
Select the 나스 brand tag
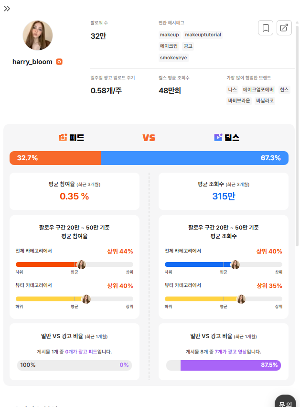(x=232, y=89)
